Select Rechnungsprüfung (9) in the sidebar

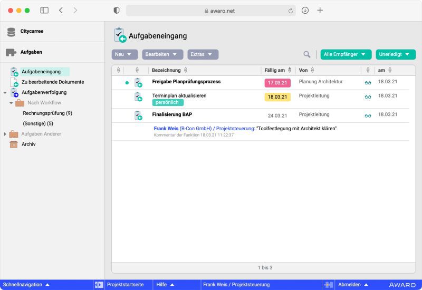(x=47, y=113)
